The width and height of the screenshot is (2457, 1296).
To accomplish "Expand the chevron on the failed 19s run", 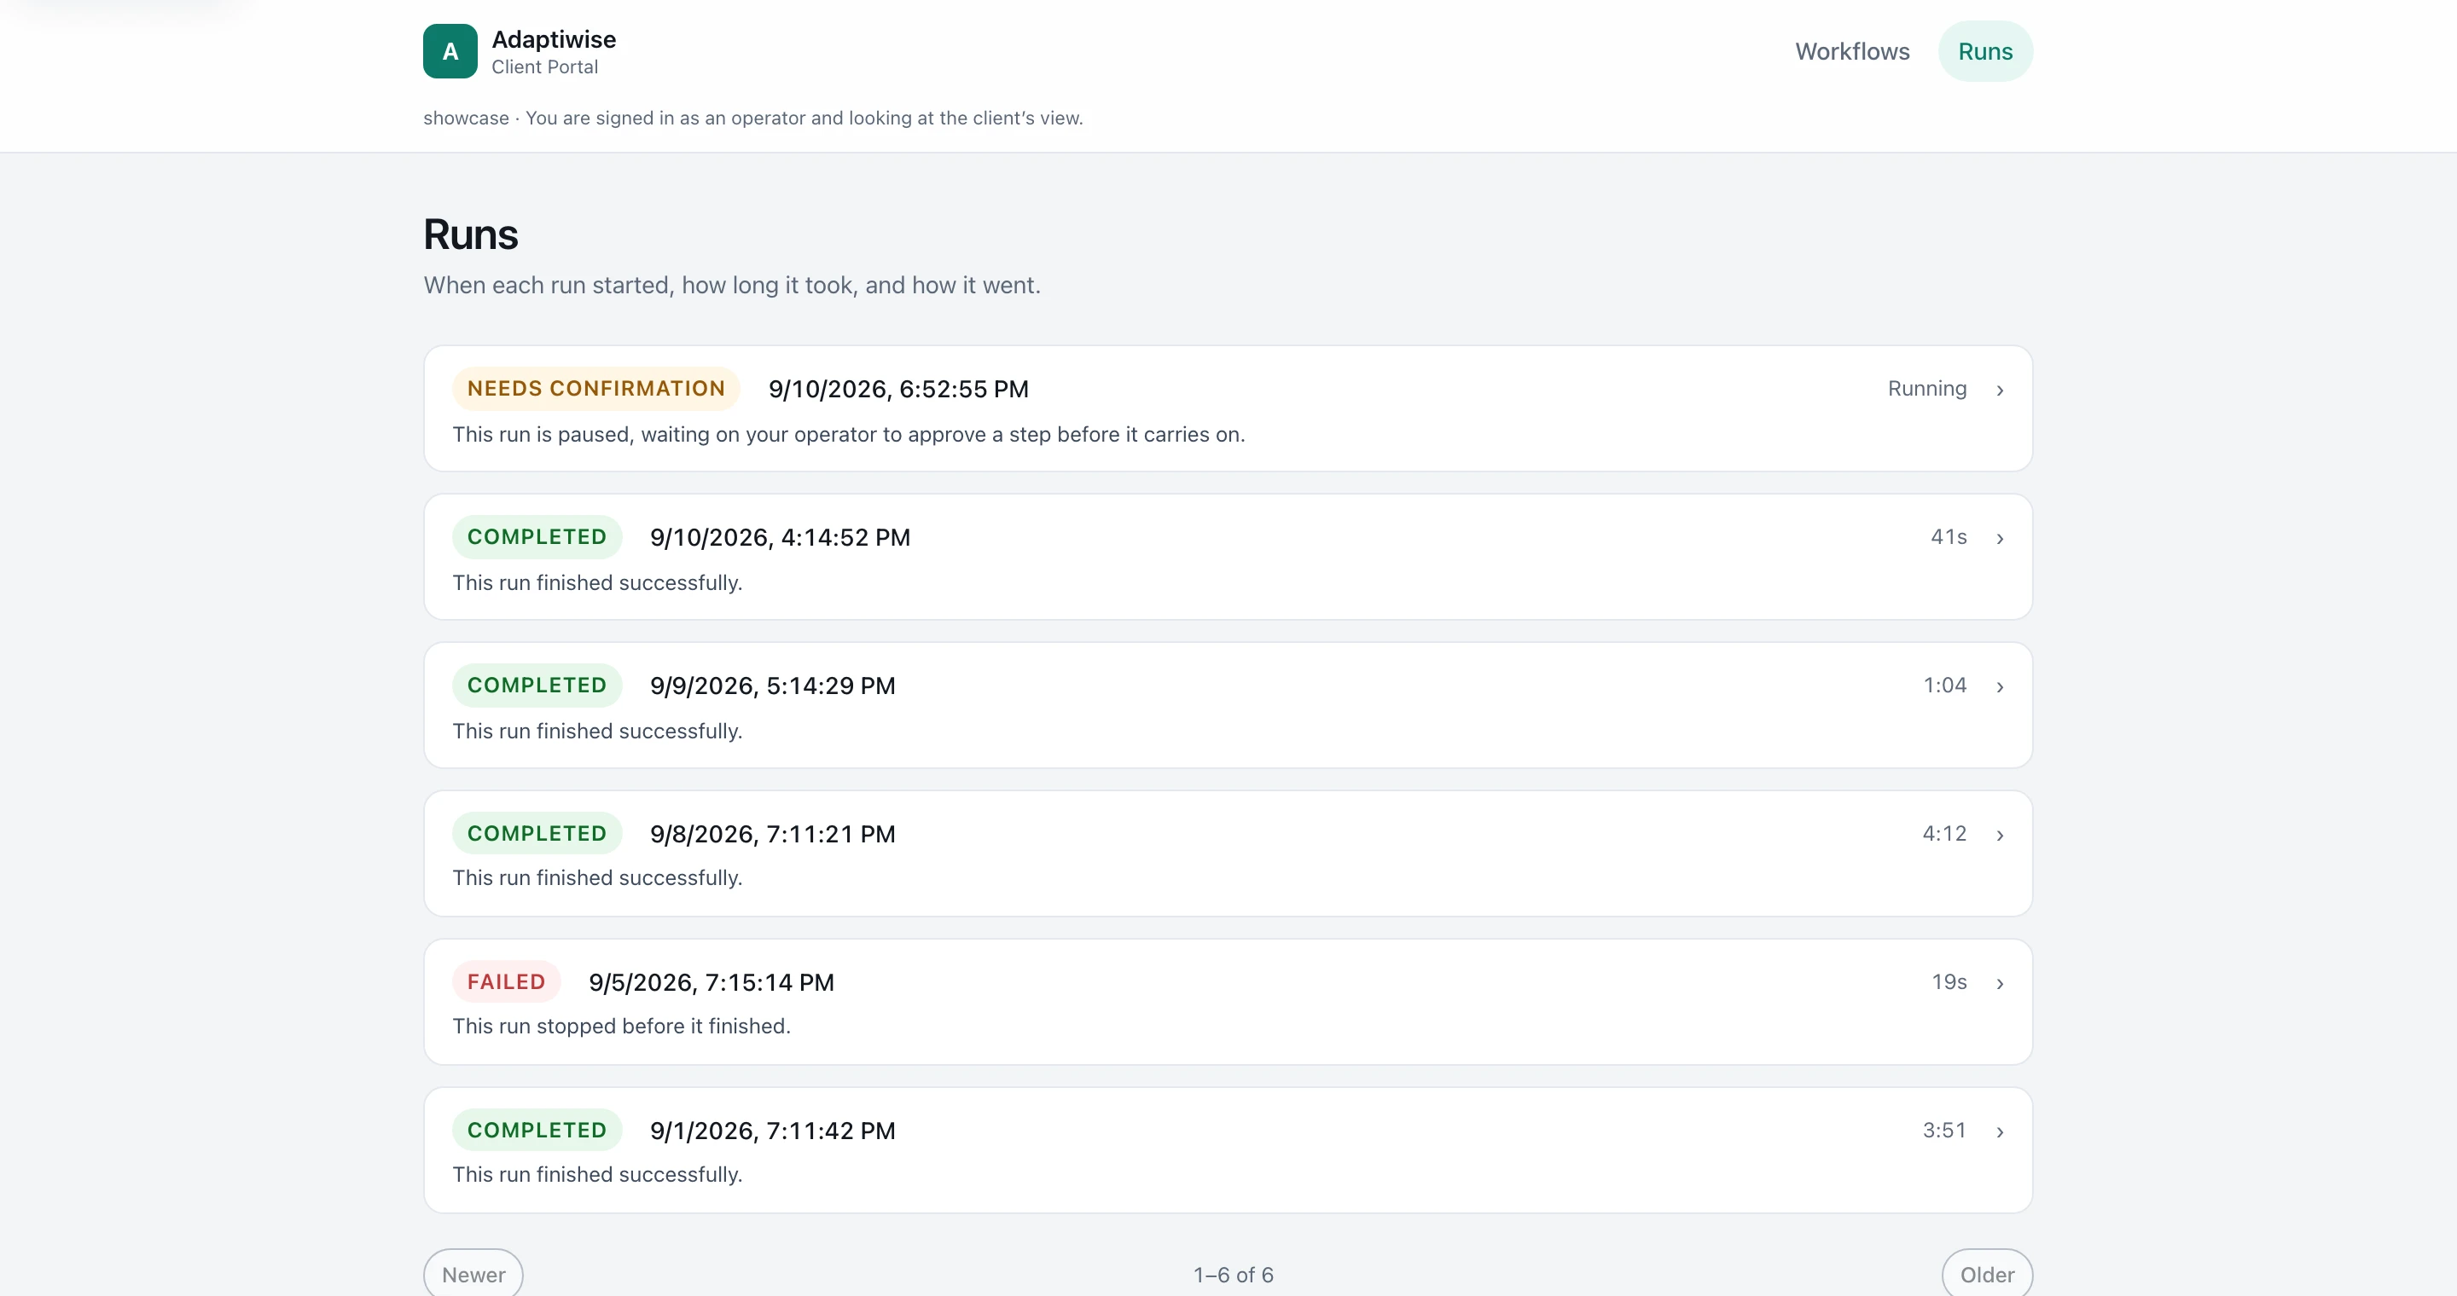I will click(2000, 983).
